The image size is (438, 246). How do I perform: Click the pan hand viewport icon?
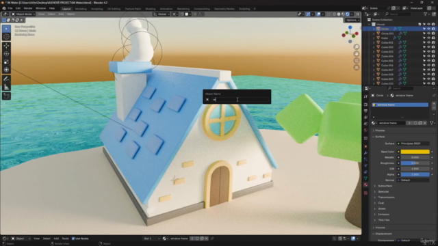click(357, 54)
